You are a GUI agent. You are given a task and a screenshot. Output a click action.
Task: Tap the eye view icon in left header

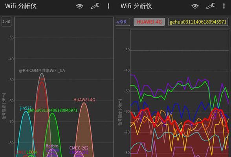[79, 6]
